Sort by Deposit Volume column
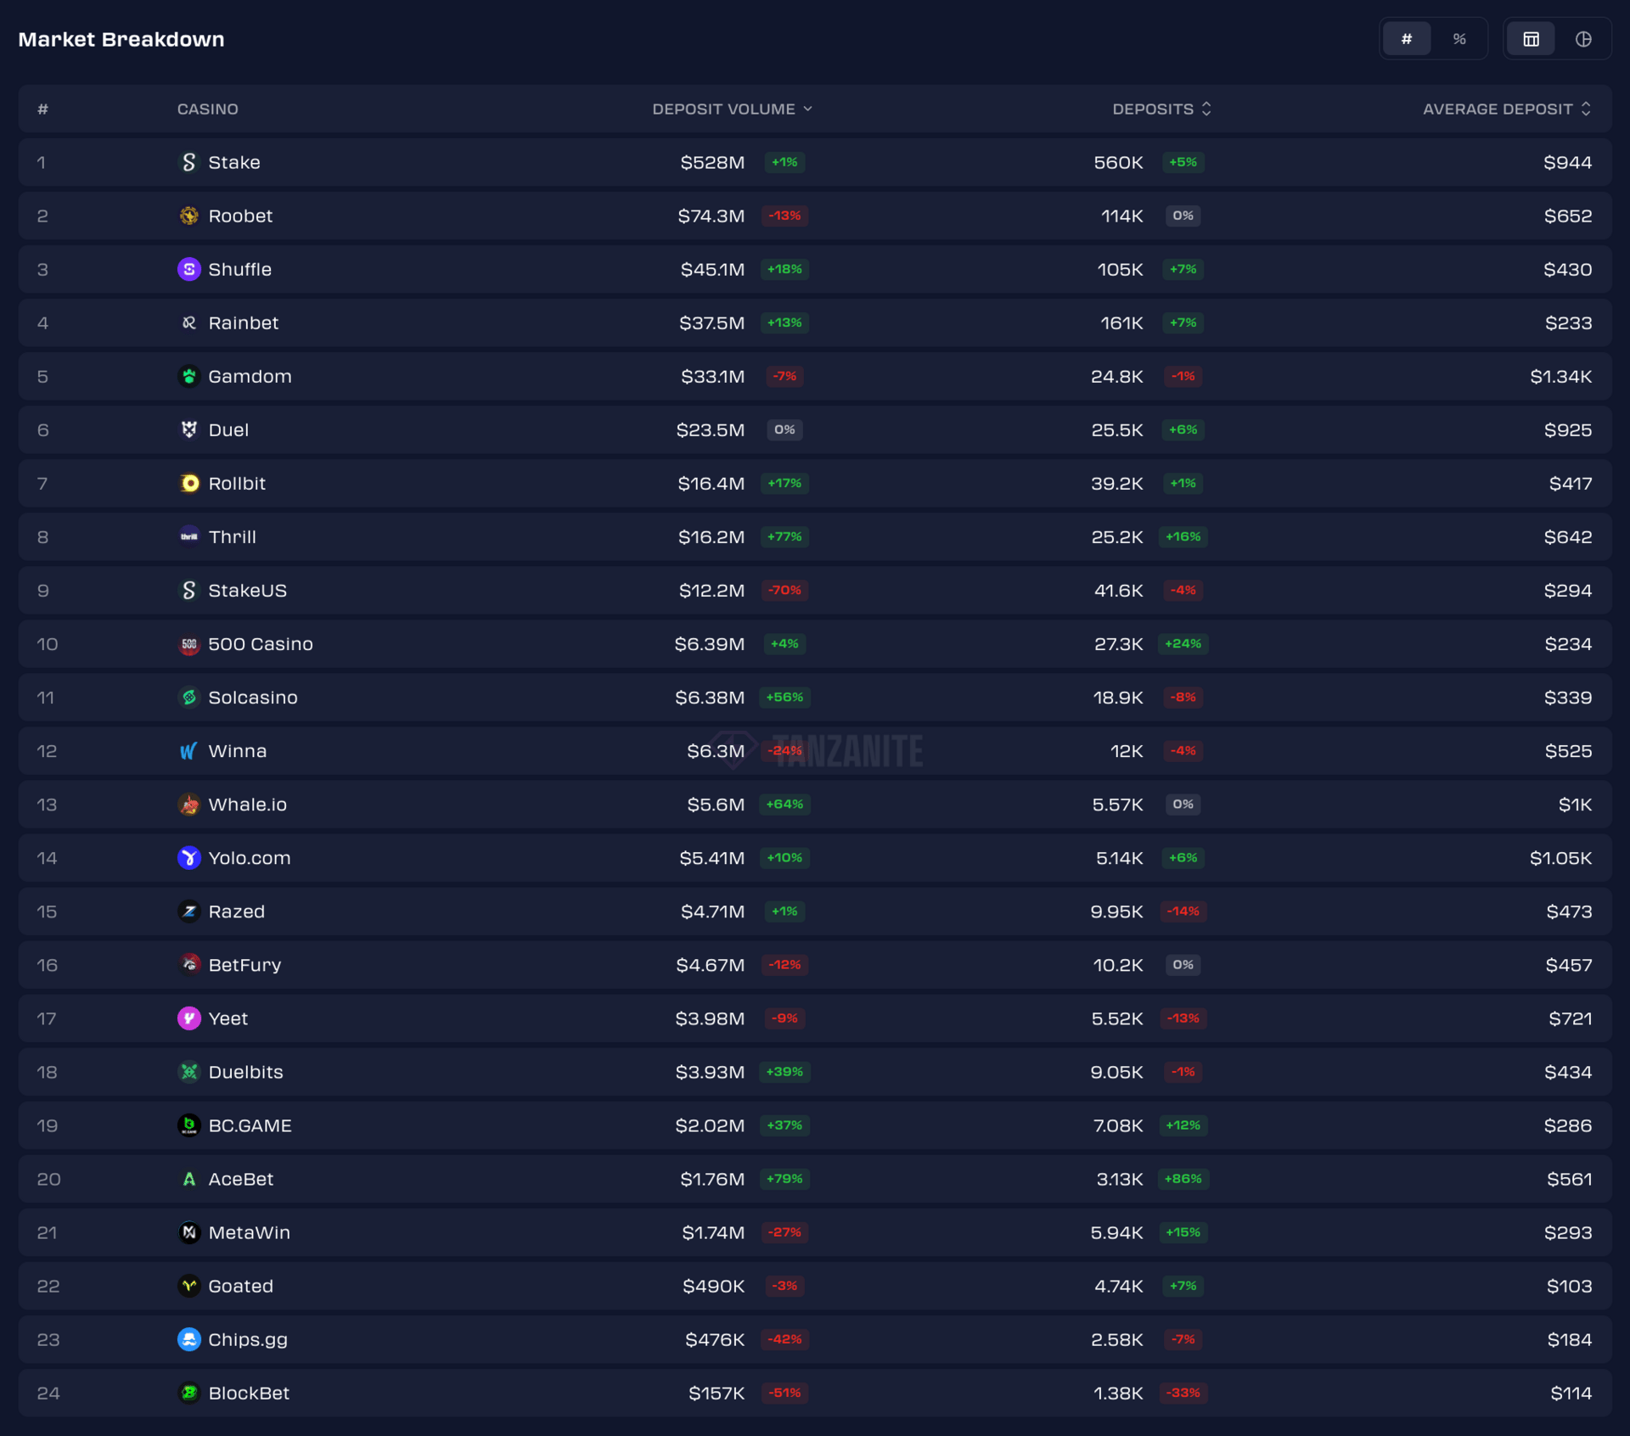 732,109
